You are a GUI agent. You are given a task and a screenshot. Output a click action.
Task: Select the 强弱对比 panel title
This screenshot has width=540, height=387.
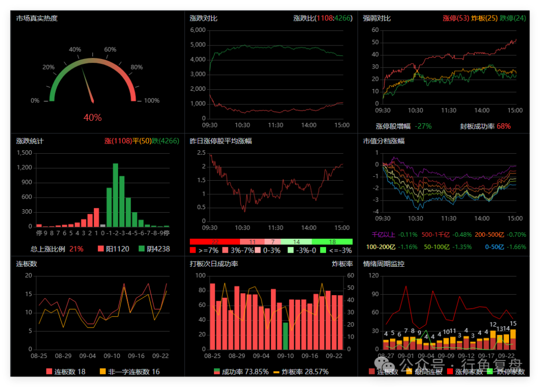tap(377, 18)
